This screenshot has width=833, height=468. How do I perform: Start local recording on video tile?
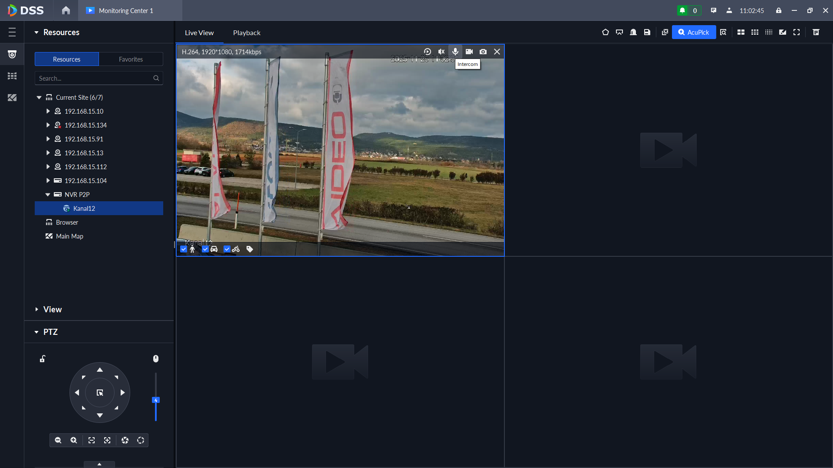[469, 52]
